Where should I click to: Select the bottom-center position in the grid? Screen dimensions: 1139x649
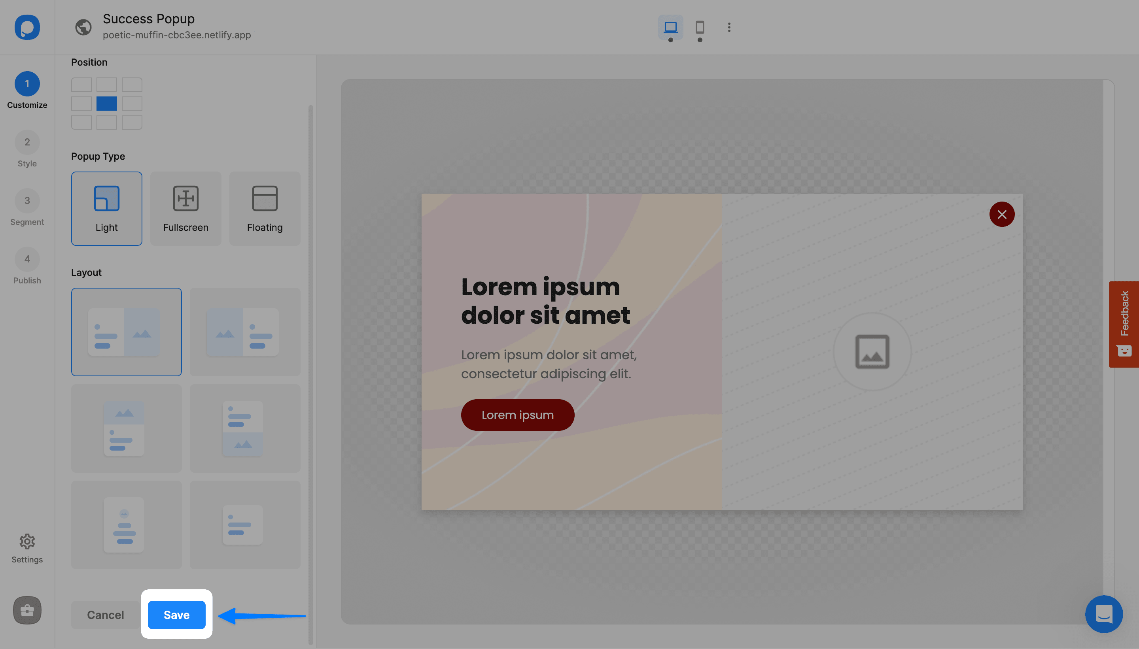(x=106, y=123)
